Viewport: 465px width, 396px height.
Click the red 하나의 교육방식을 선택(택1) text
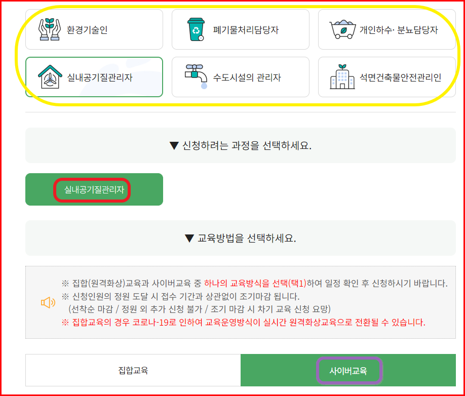pyautogui.click(x=255, y=284)
